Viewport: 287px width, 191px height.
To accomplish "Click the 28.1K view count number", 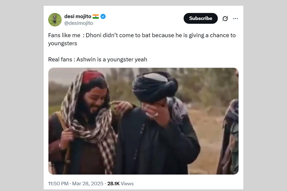I will 113,184.
